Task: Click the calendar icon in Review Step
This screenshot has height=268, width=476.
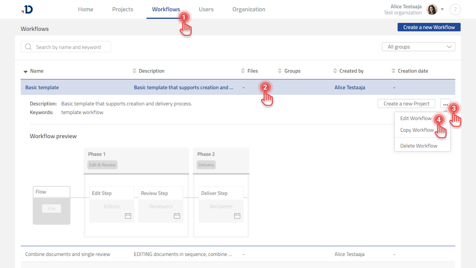Action: click(x=177, y=216)
